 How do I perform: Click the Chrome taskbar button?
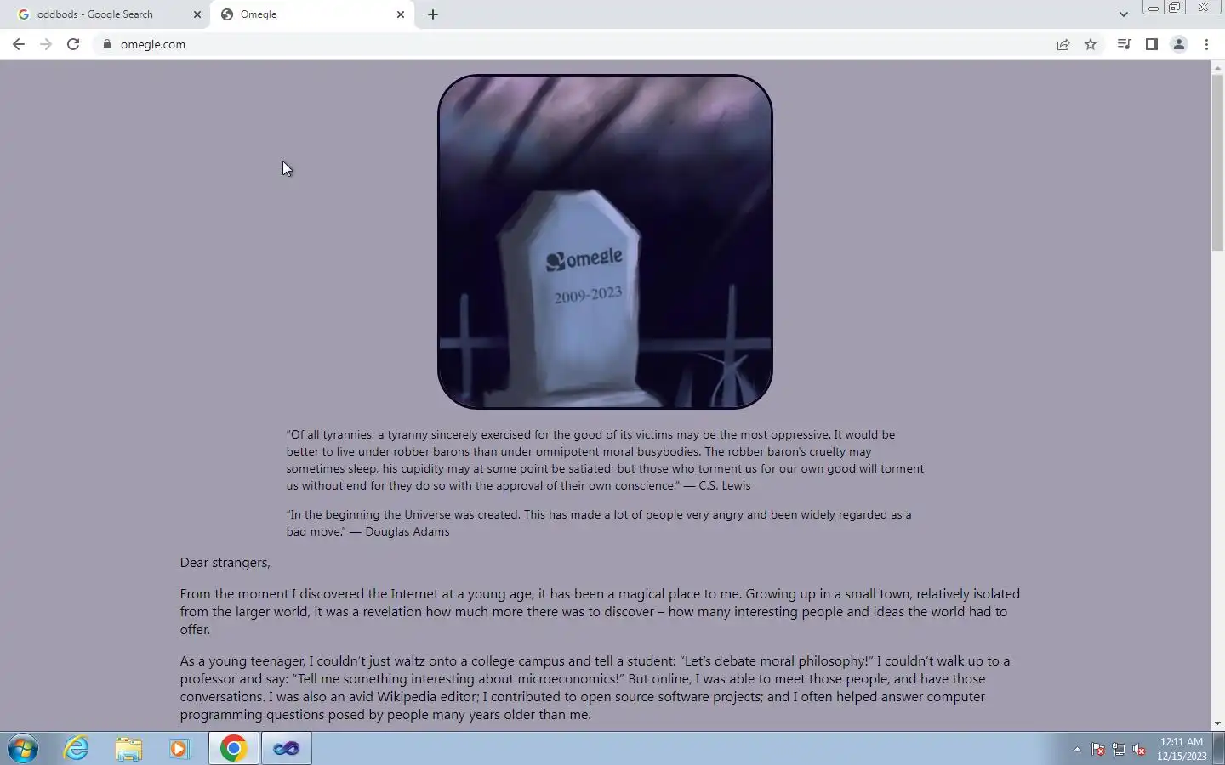tap(234, 749)
